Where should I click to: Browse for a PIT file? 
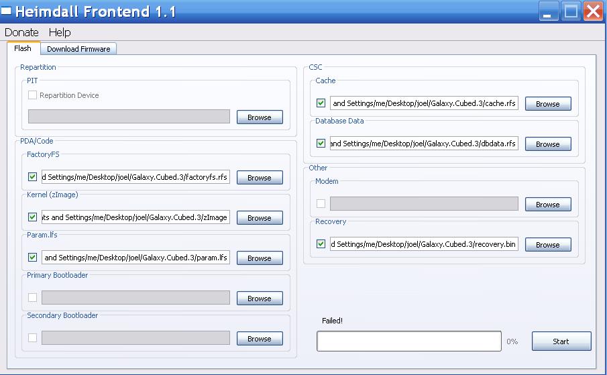(260, 117)
